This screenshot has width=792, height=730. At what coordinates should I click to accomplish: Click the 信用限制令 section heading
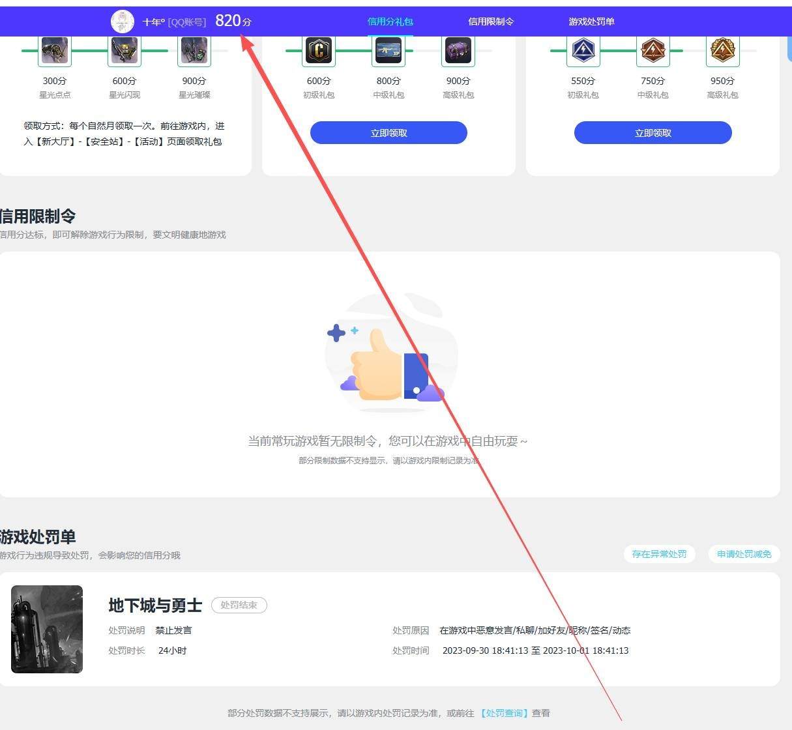point(38,216)
